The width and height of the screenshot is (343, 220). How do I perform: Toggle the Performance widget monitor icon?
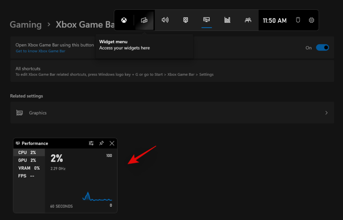[x=206, y=20]
